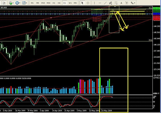Image resolution: width=161 pixels, height=113 pixels.
Task: Click the red 152.294 price tag
Action: click(157, 17)
